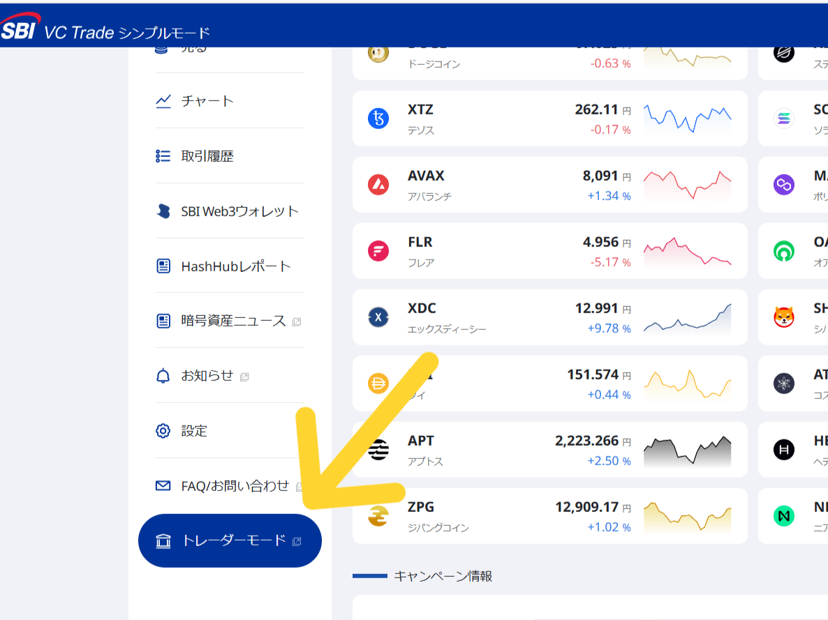The height and width of the screenshot is (620, 828).
Task: Open the チャート menu entry
Action: coord(202,100)
